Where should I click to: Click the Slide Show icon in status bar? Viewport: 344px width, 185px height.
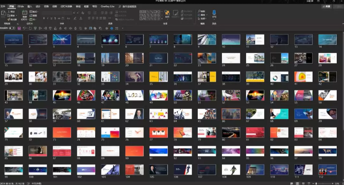[x=309, y=184]
